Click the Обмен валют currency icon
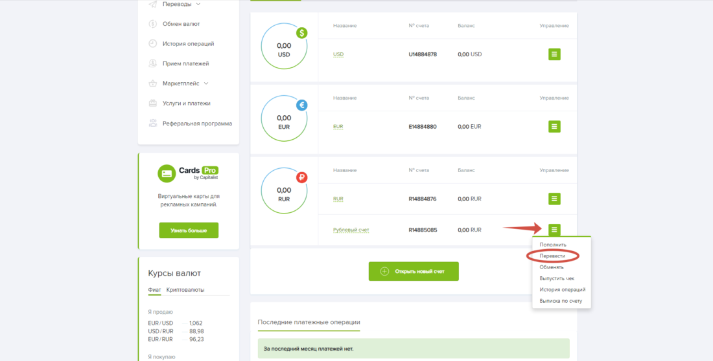Viewport: 713px width, 361px height. 153,24
